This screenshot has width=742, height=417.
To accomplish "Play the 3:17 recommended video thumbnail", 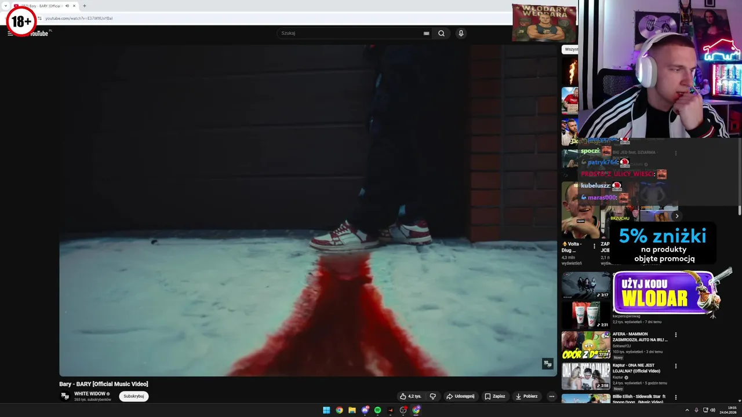I will tap(585, 286).
